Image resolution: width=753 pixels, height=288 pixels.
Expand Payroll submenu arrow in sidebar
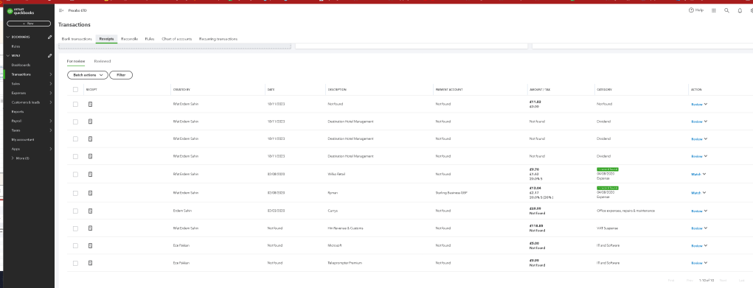[x=51, y=121]
